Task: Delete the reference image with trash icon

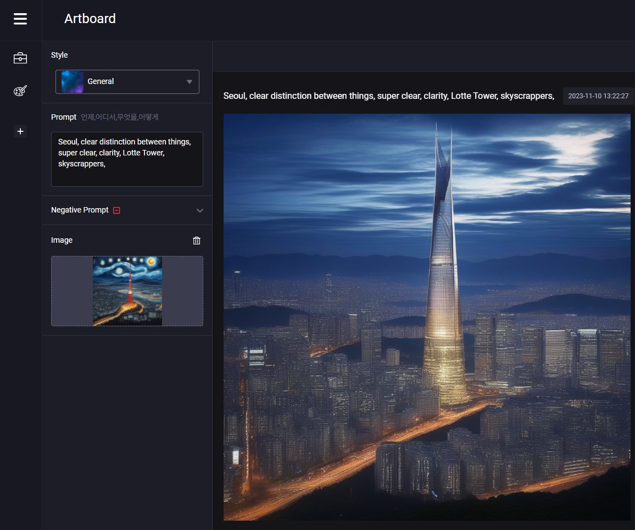Action: pyautogui.click(x=197, y=241)
